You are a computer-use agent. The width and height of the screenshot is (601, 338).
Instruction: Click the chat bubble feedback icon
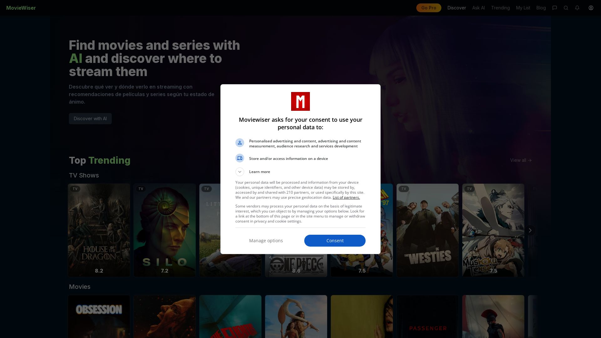click(x=555, y=8)
